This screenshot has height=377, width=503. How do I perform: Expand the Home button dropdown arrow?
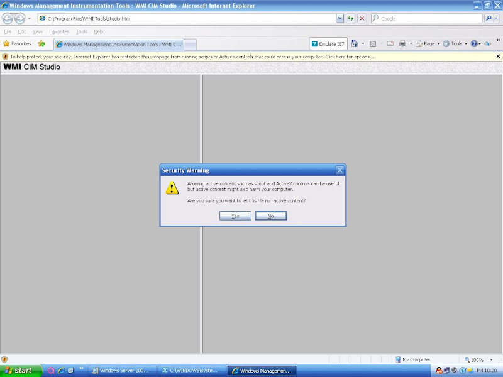coord(363,44)
